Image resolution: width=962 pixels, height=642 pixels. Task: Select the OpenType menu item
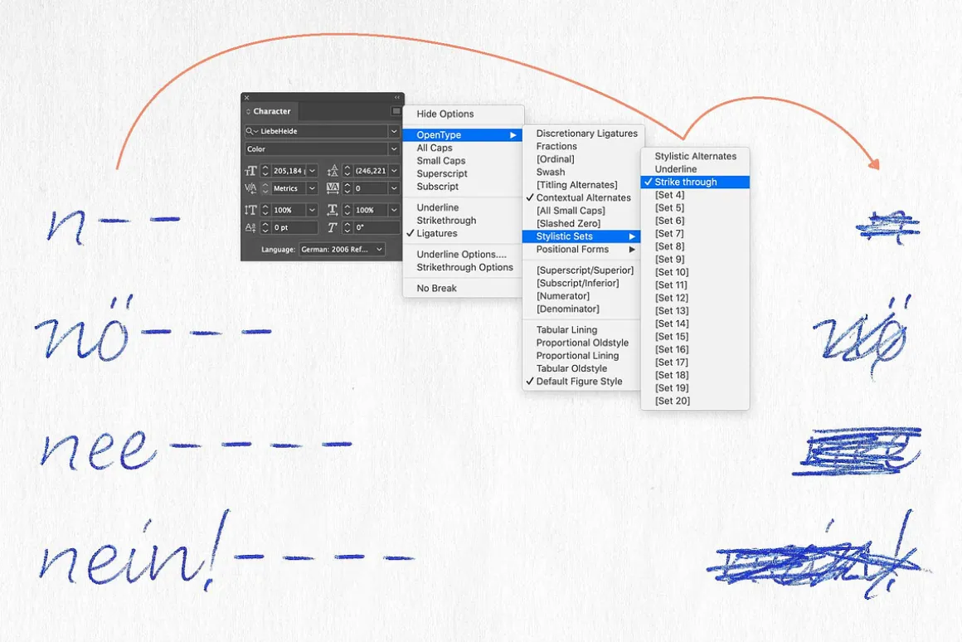click(464, 135)
